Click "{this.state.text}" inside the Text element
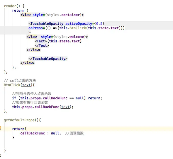This screenshot has width=173, height=159. pos(65,41)
